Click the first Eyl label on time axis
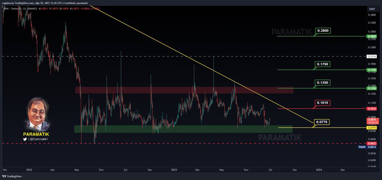The image size is (382, 180). click(x=126, y=170)
